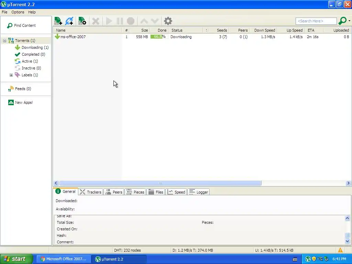Sort by the Size column header
This screenshot has height=264, width=352.
coord(140,30)
